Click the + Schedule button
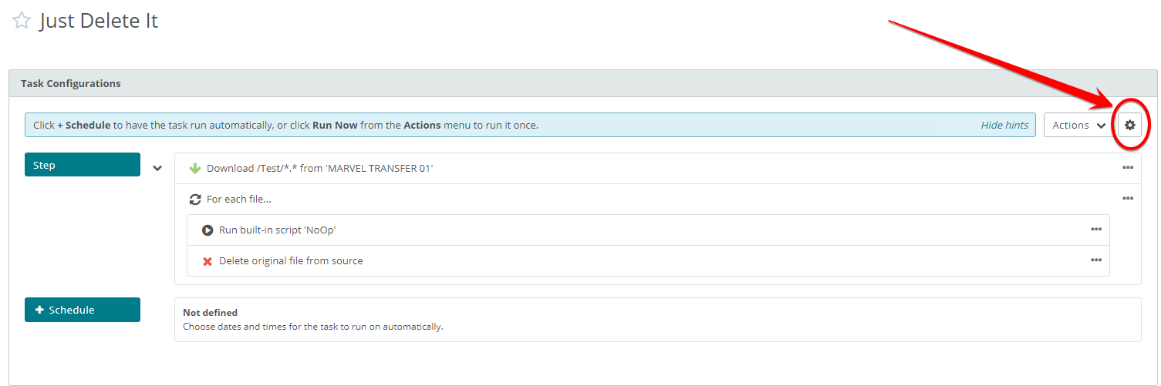Image resolution: width=1161 pixels, height=386 pixels. point(83,310)
